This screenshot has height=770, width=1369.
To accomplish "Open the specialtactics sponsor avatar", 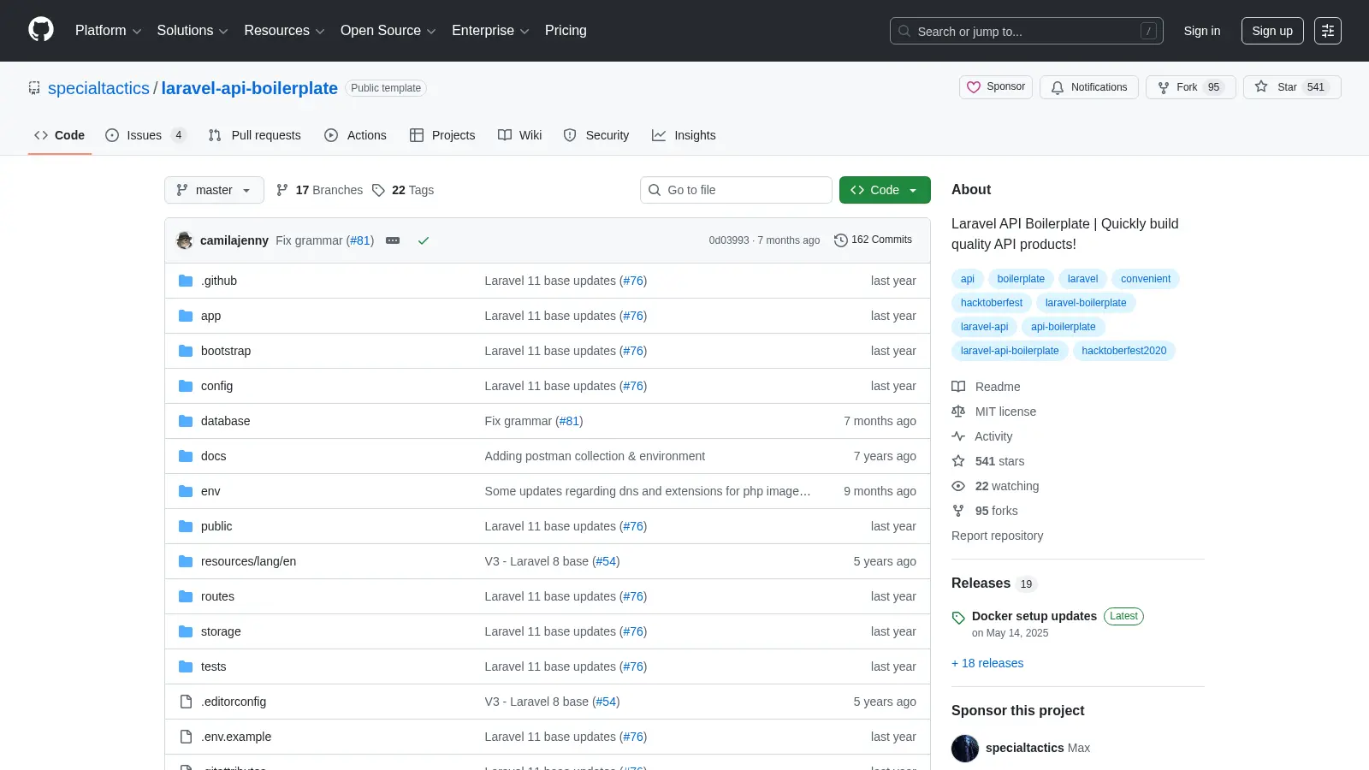I will [x=965, y=748].
